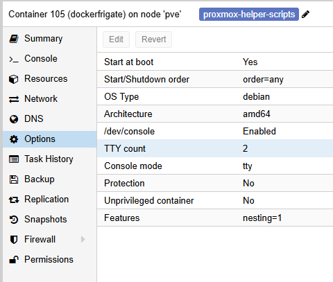Edit tags with the pencil icon
Screen dimensions: 333x282
point(305,15)
